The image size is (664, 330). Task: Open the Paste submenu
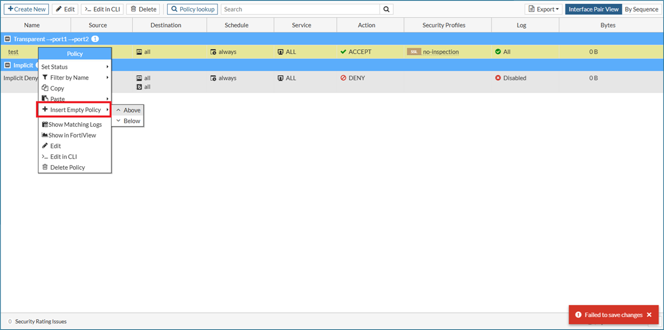tap(75, 99)
